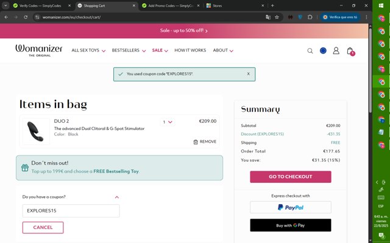390x243 pixels.
Task: Open the tab search dropdown arrow
Action: [x=5, y=5]
